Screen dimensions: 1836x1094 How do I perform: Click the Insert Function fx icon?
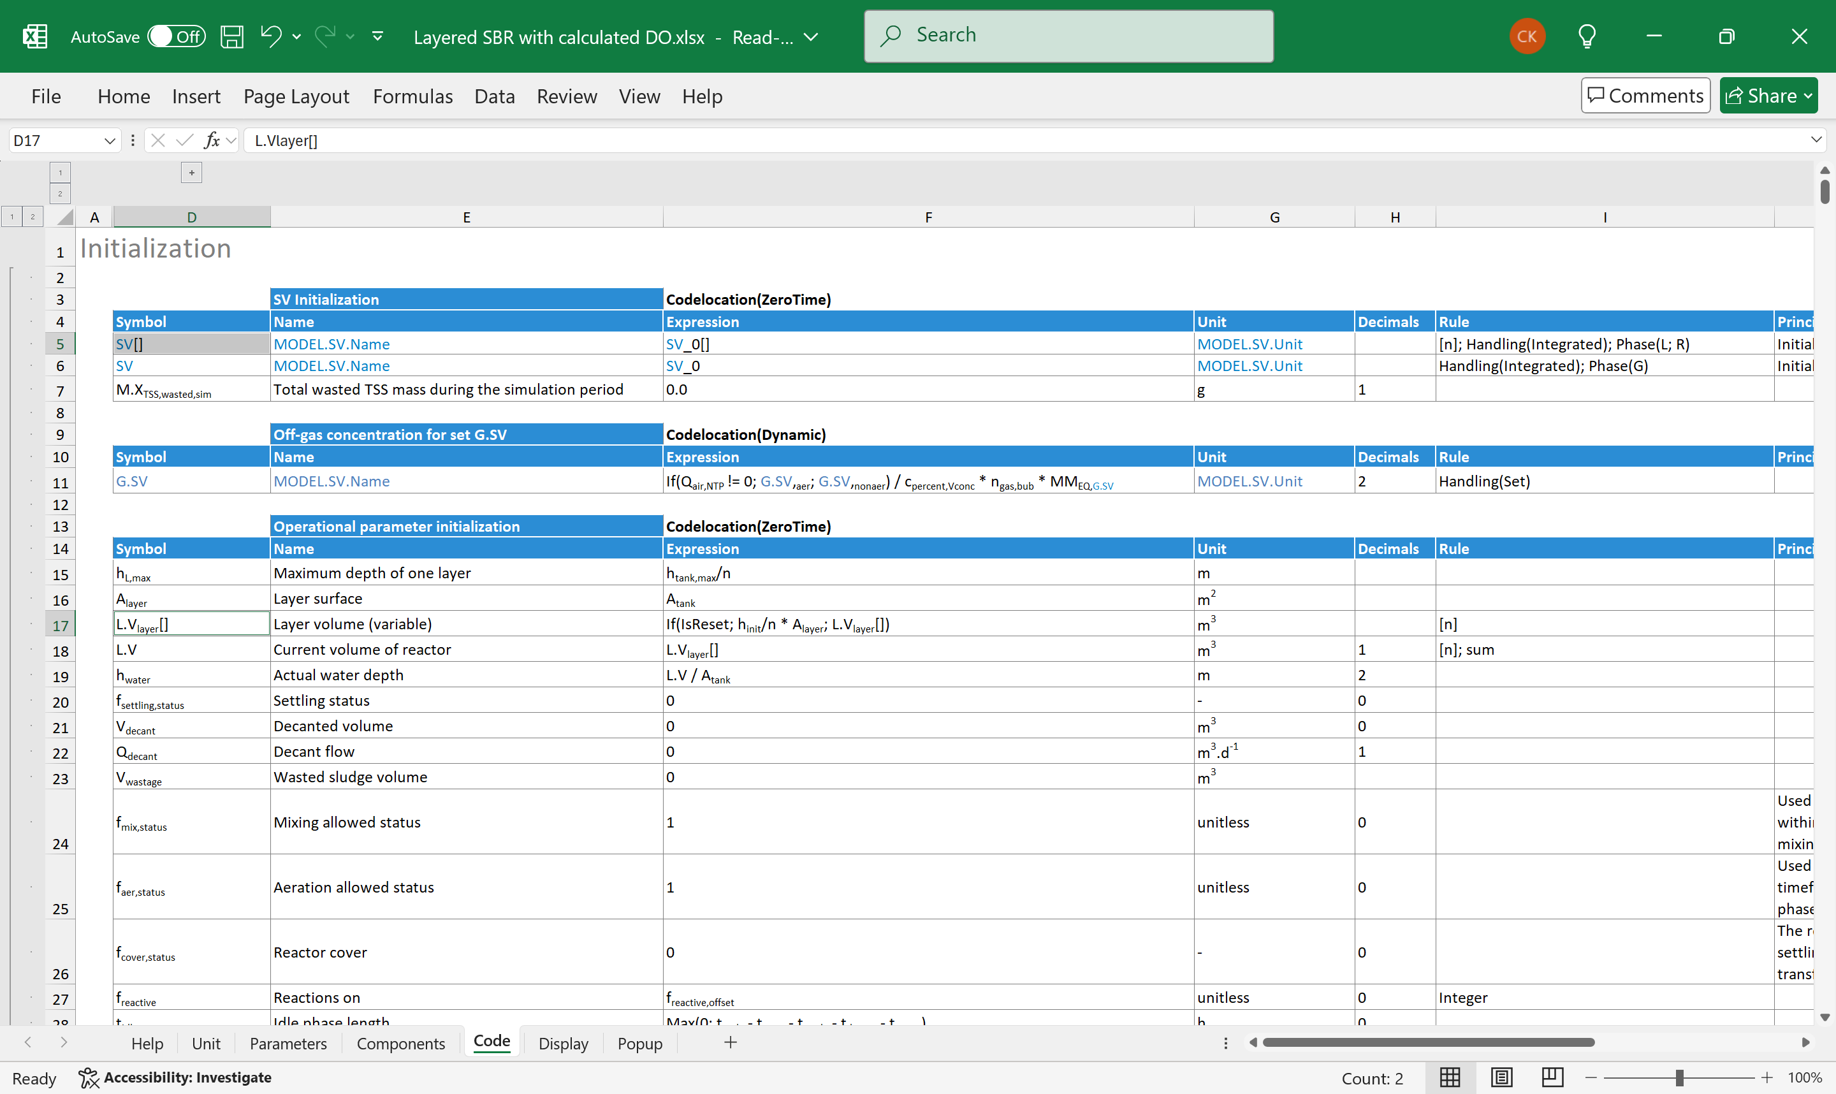click(x=212, y=140)
